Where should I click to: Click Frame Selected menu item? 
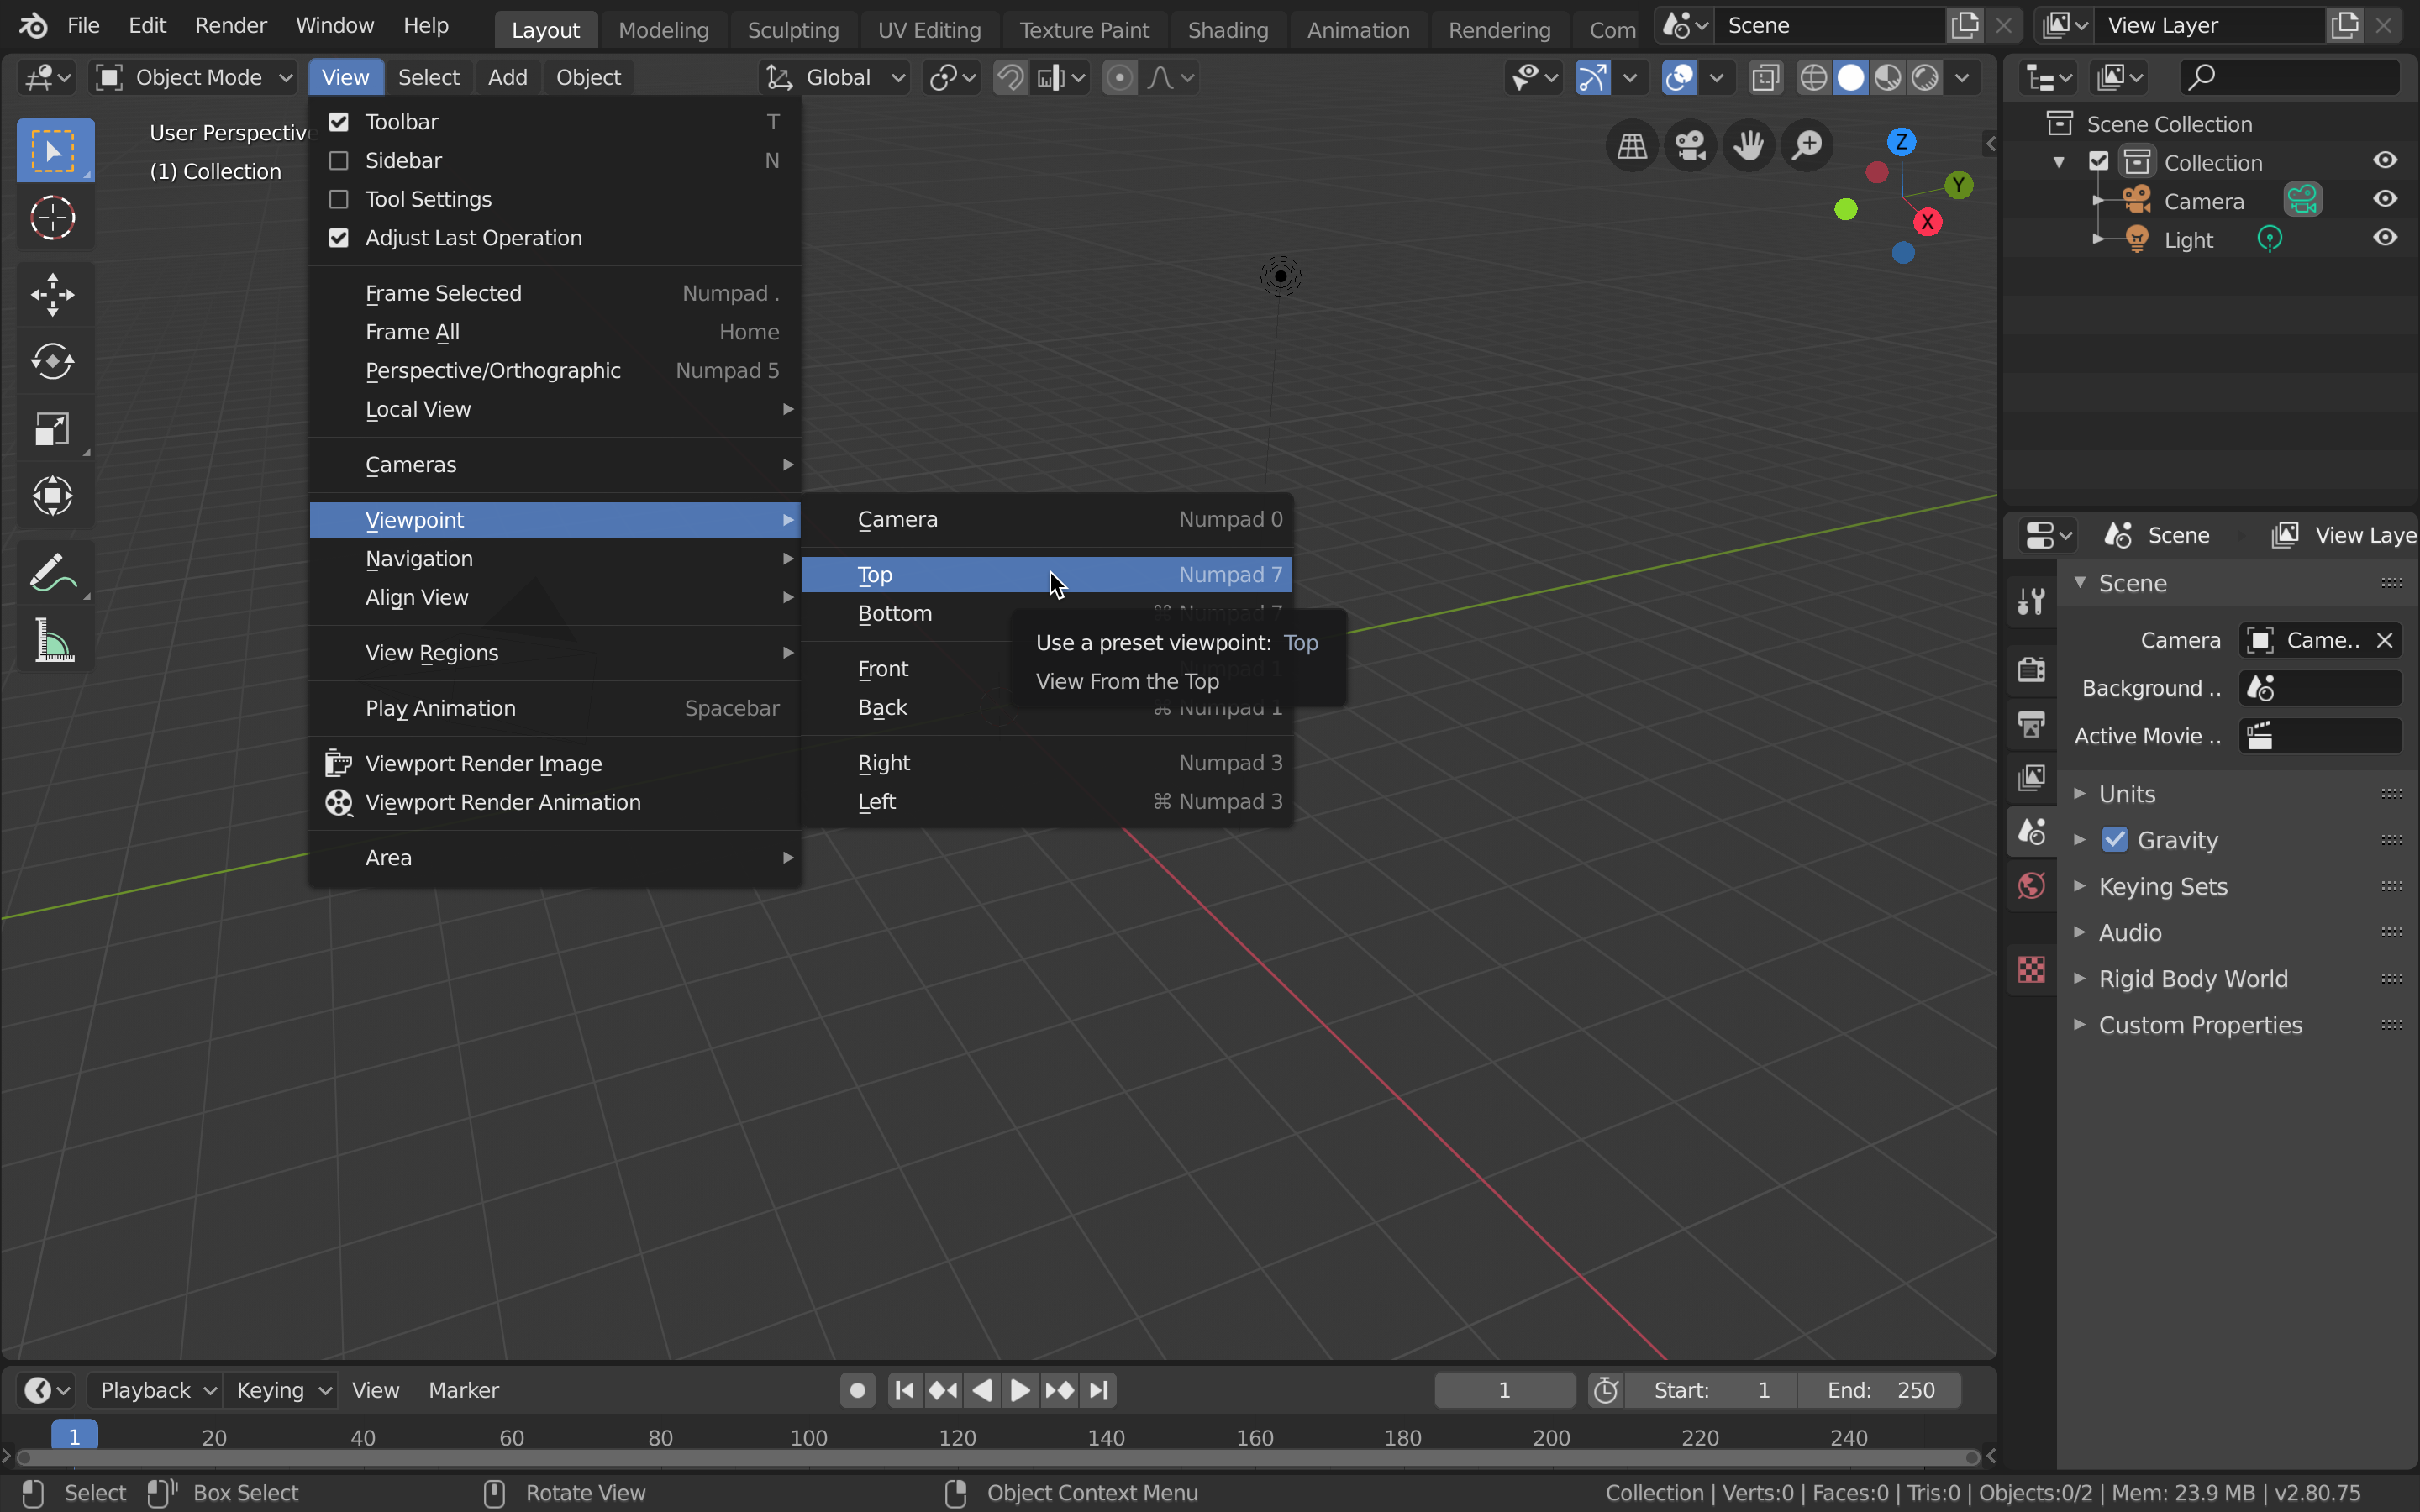click(x=555, y=294)
